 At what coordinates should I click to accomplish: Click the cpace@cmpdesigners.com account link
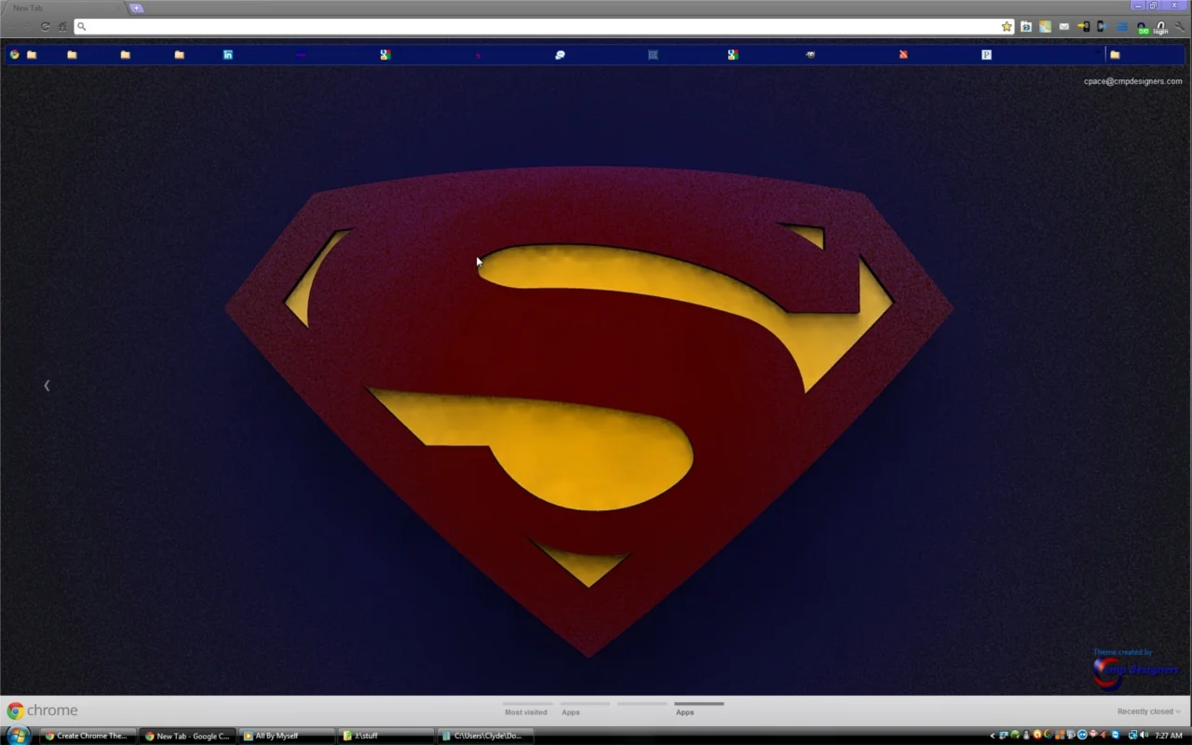tap(1132, 81)
